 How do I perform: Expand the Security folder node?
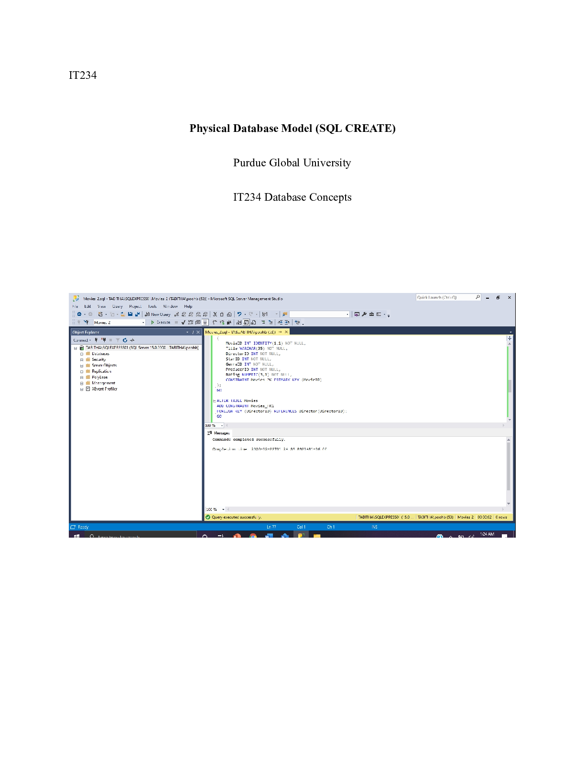[82, 360]
